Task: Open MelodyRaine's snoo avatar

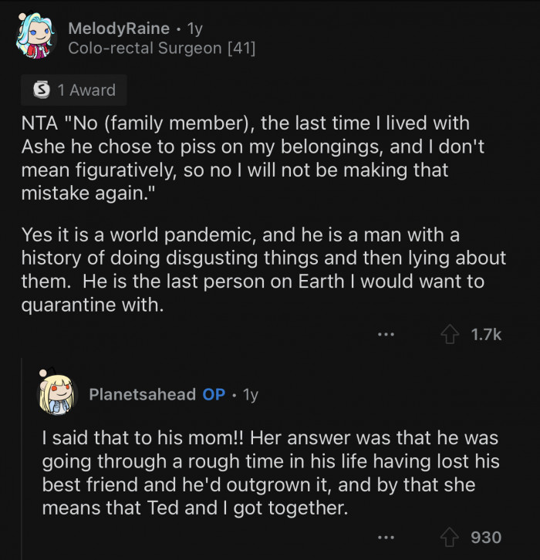Action: [35, 38]
